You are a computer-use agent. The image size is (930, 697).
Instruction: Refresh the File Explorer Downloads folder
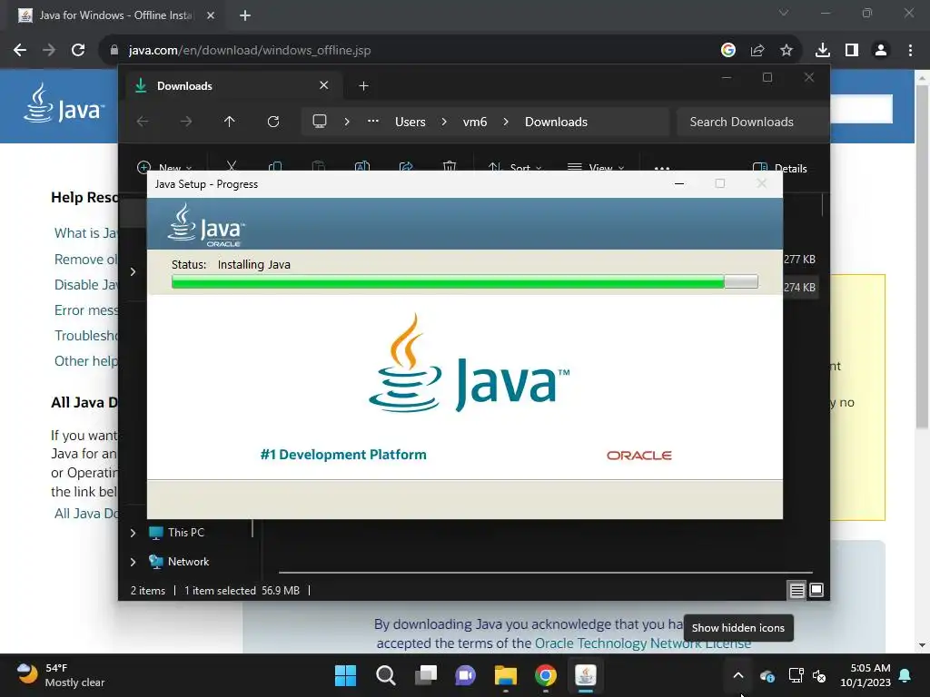coord(273,122)
